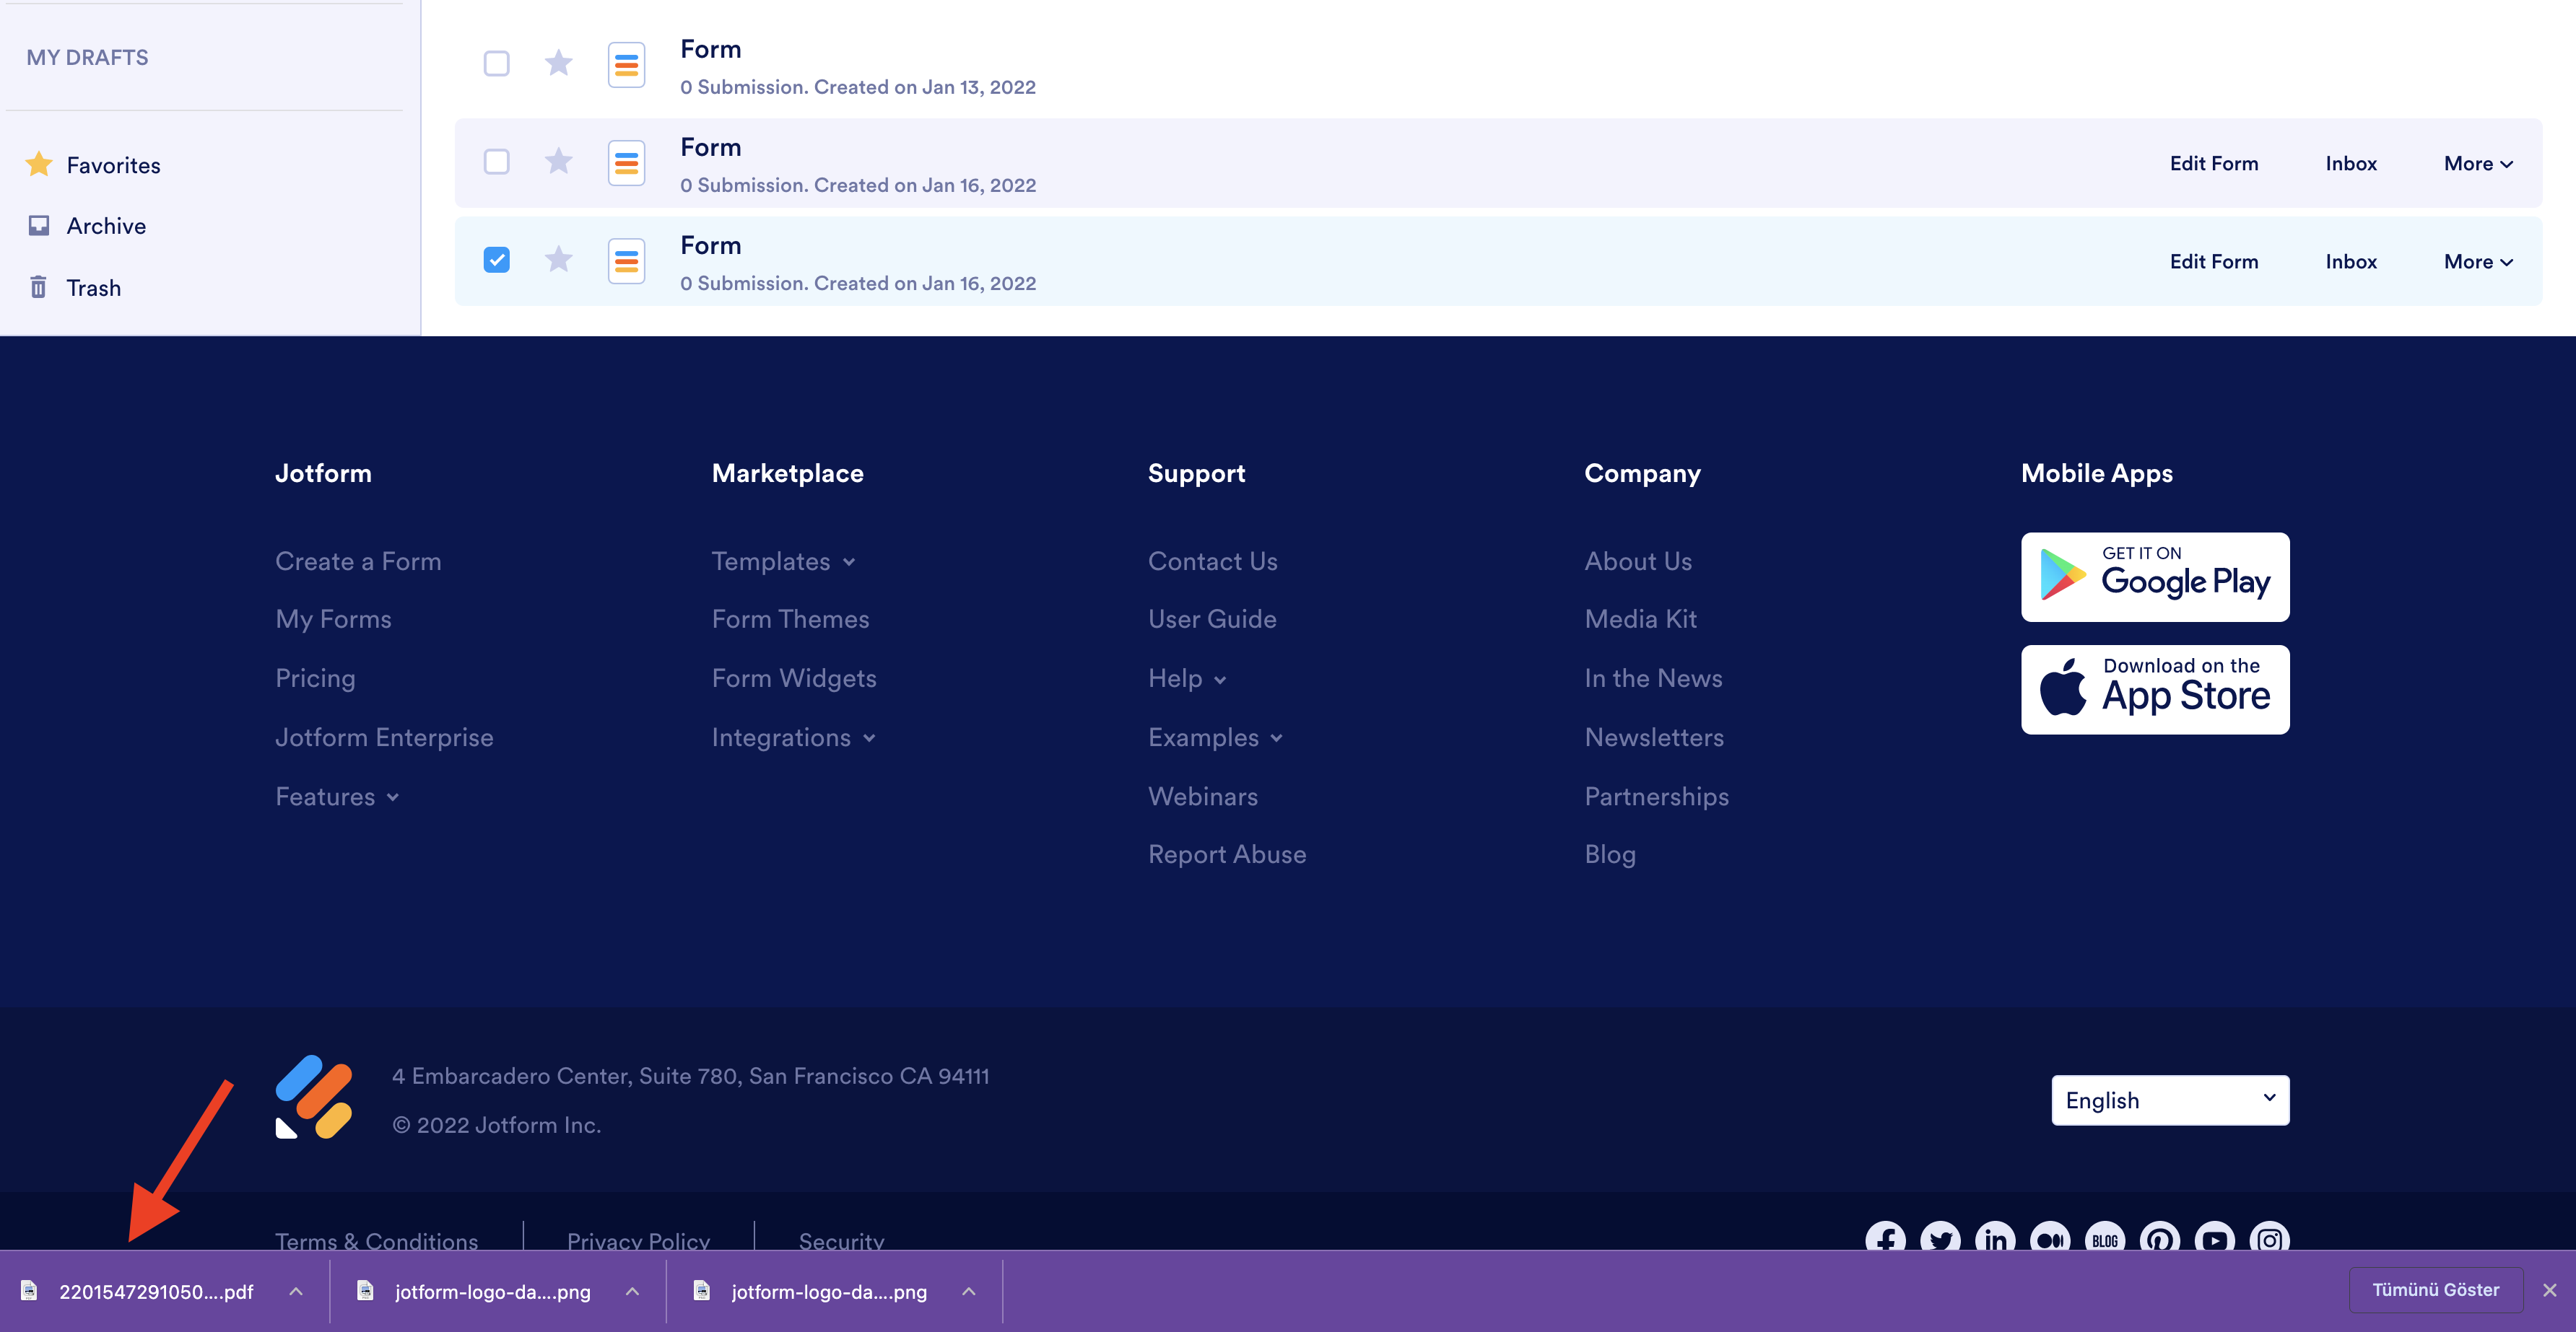Open the Archive folder icon
2576x1332 pixels.
(x=38, y=226)
